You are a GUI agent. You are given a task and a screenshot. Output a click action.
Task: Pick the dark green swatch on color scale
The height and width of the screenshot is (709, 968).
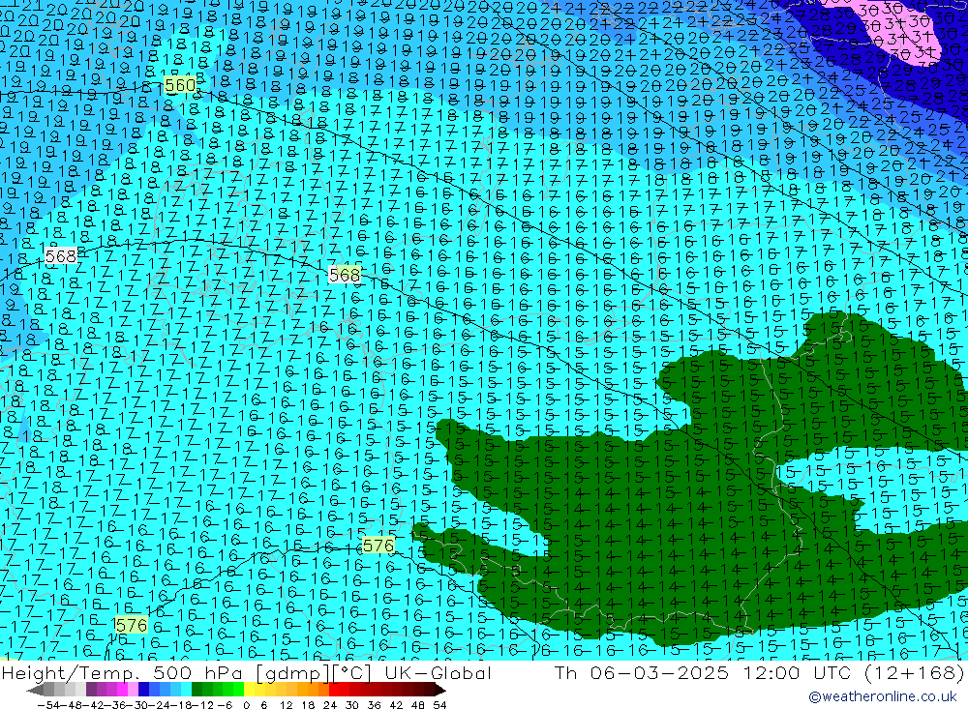pyautogui.click(x=197, y=690)
